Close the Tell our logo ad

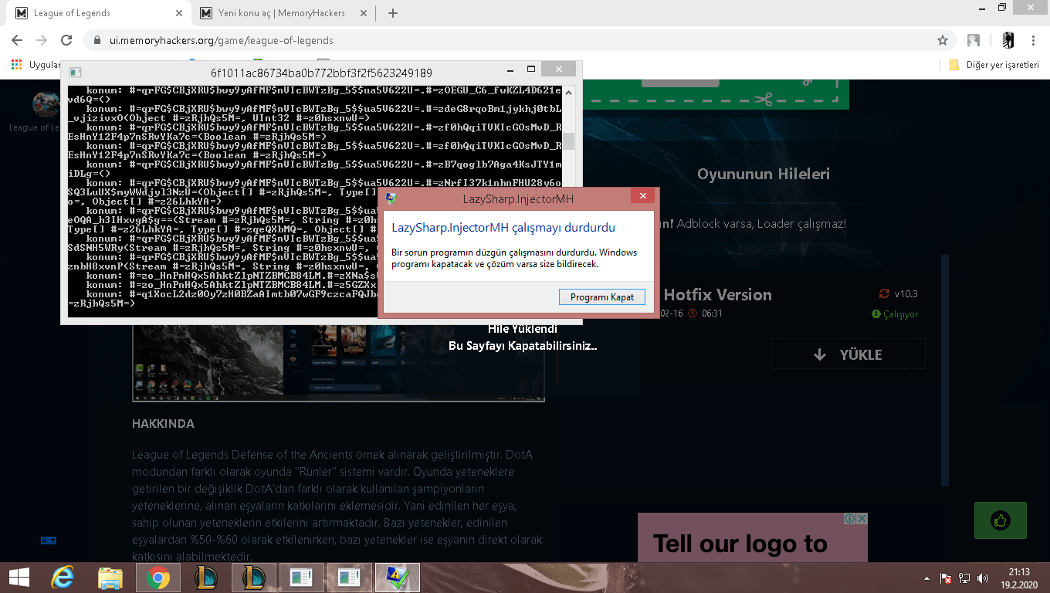point(862,519)
